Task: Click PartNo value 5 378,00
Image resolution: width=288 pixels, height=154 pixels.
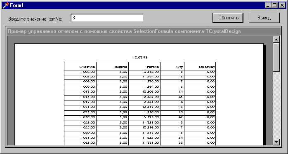Action: tap(152, 117)
